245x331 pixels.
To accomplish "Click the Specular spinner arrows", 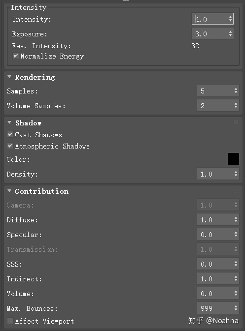I will click(x=236, y=234).
